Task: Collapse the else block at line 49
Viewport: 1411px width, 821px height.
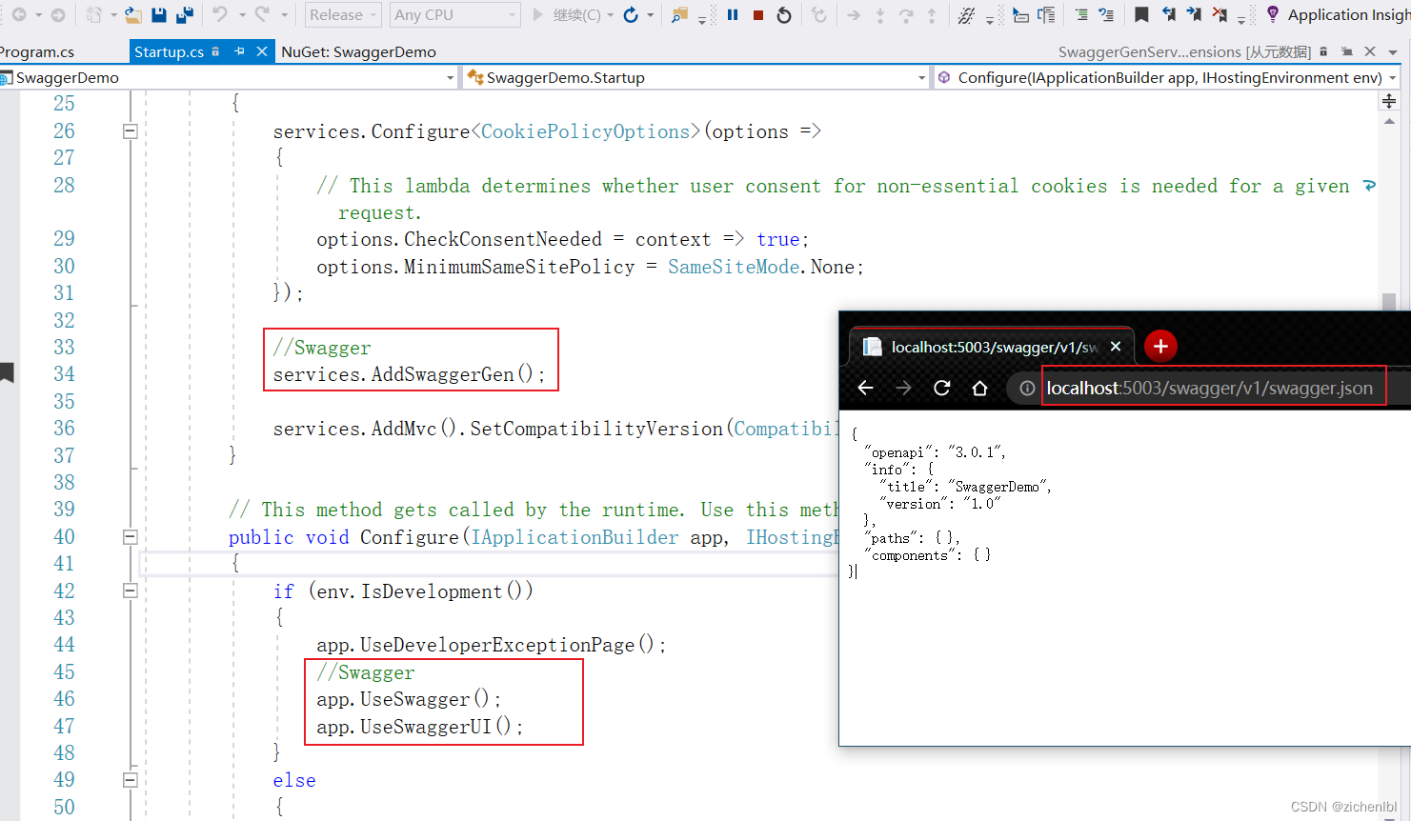Action: pyautogui.click(x=131, y=779)
